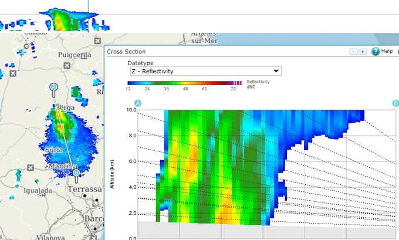Viewport: 399px width, 240px height.
Task: Open Help via the question mark icon
Action: click(x=376, y=52)
